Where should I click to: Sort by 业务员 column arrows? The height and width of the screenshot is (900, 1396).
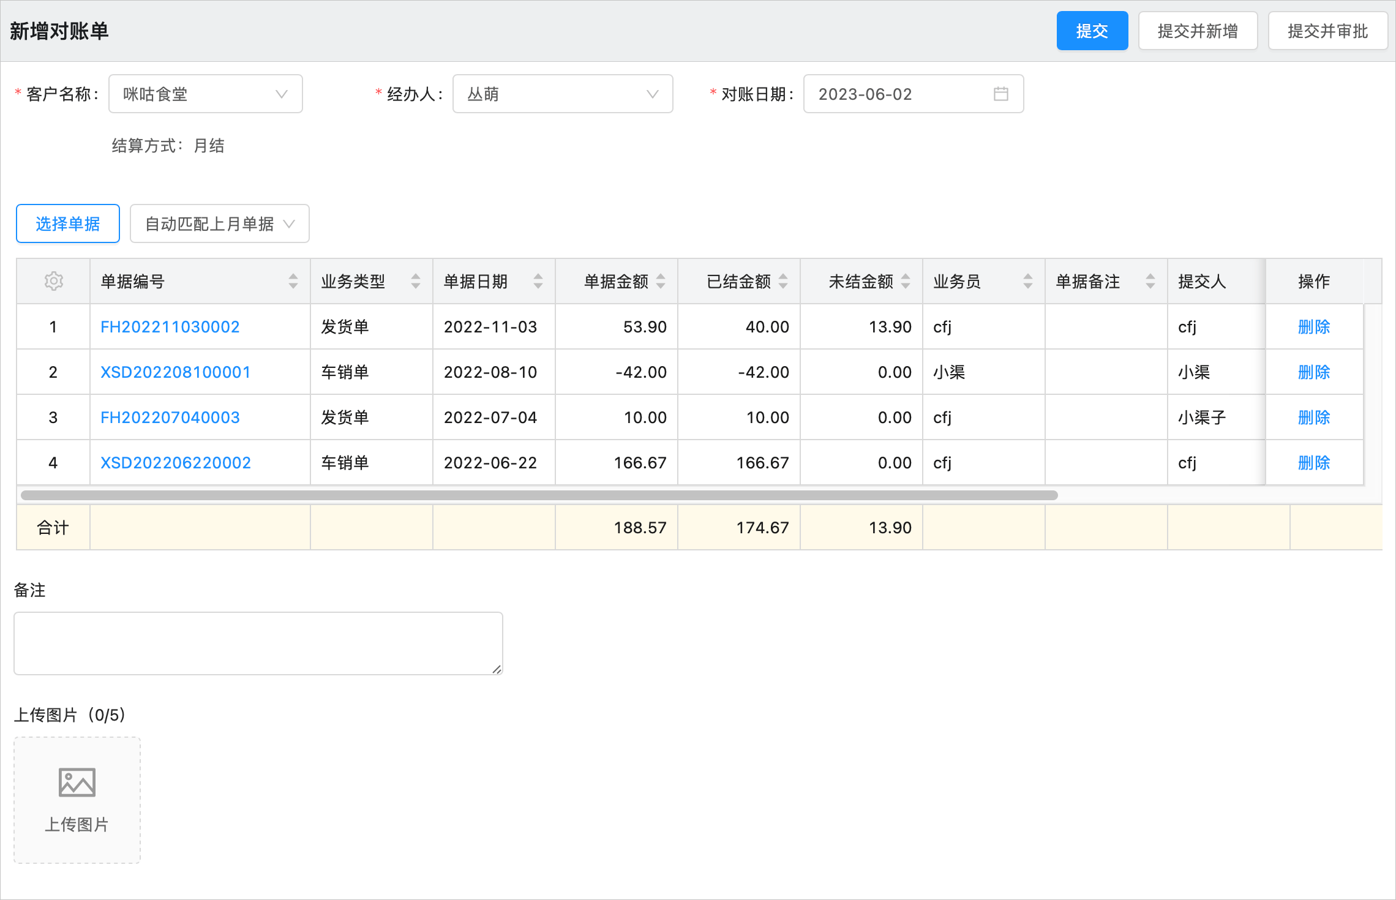pos(1028,281)
